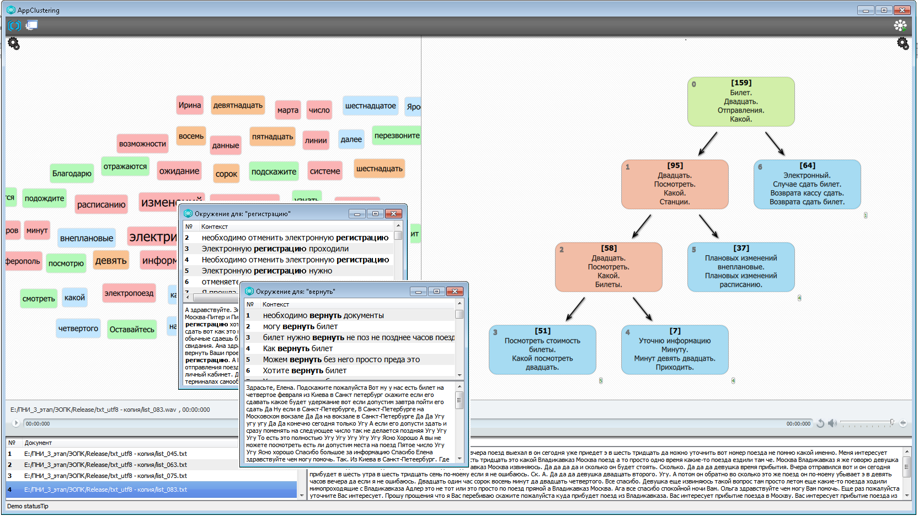
Task: Click the blue AppClustering logo icon in toolbar
Action: (15, 25)
